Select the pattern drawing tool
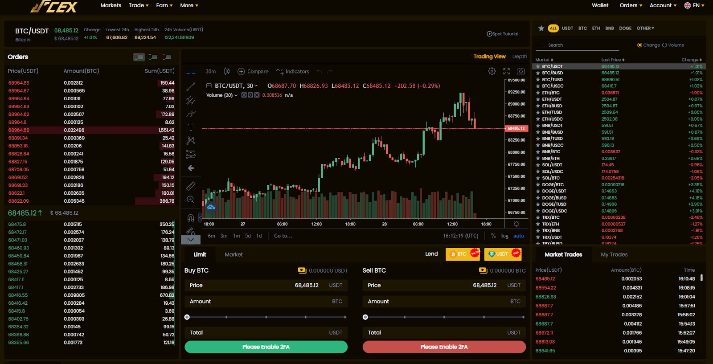 point(191,141)
